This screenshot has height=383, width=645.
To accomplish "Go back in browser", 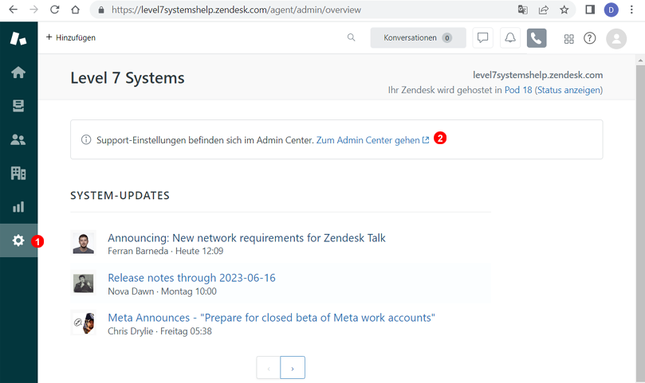I will (14, 10).
